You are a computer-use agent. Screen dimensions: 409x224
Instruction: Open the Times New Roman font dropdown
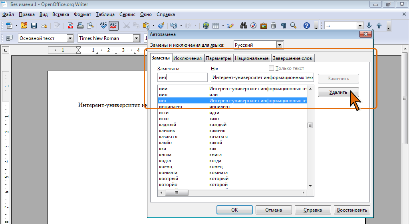point(136,38)
